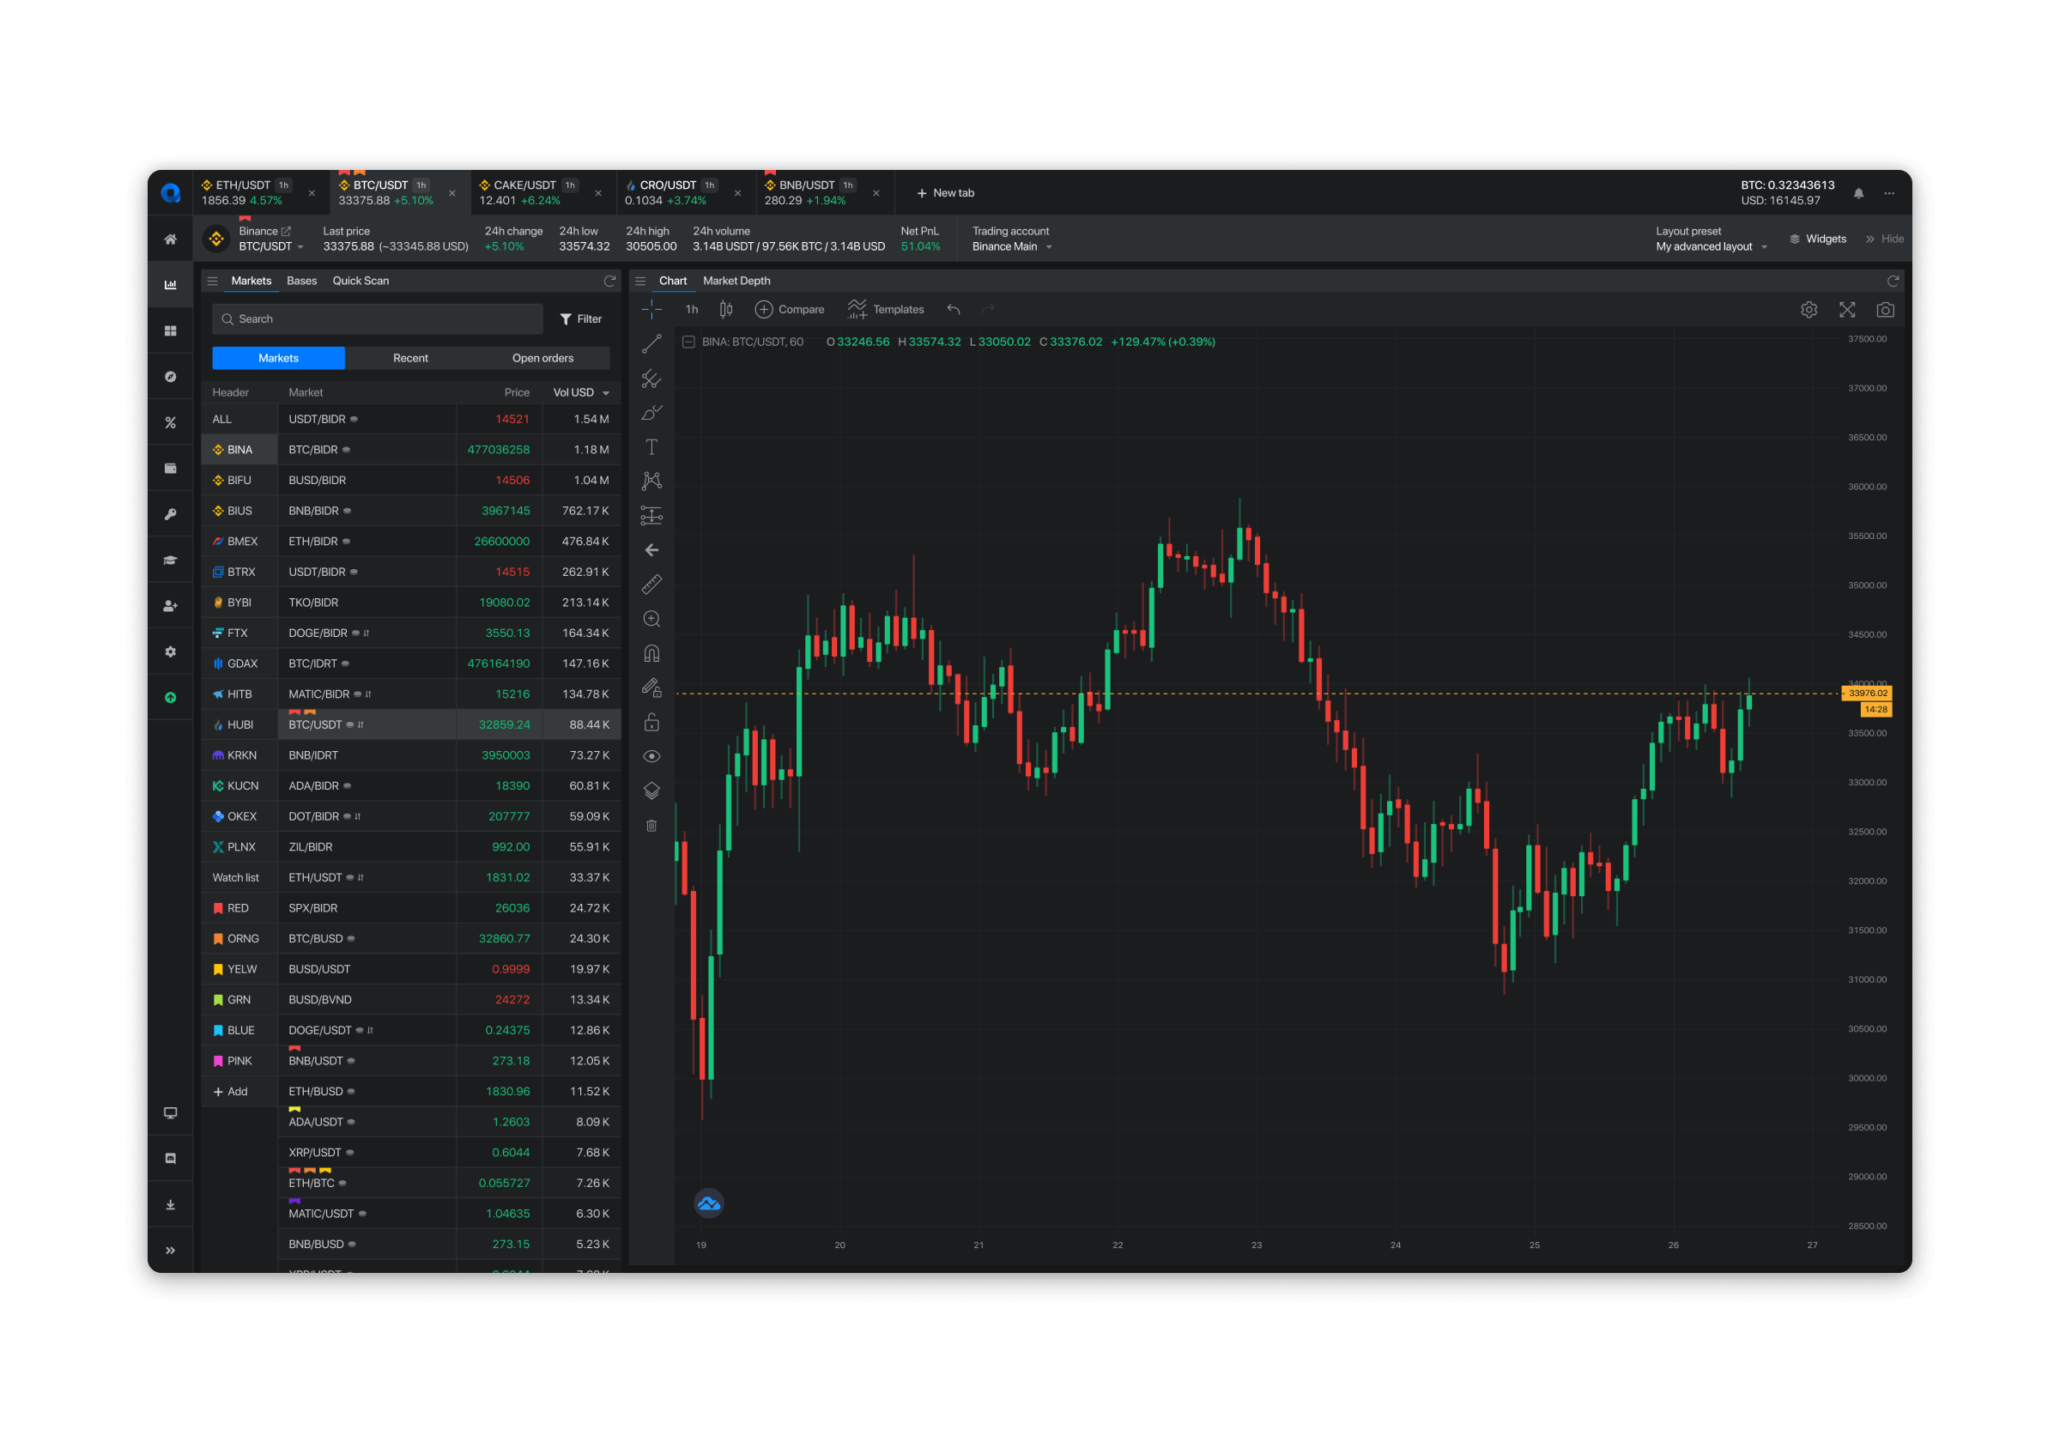
Task: Open the three-dots more menu
Action: click(1888, 193)
